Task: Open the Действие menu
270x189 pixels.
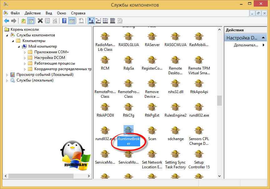Action: 33,13
